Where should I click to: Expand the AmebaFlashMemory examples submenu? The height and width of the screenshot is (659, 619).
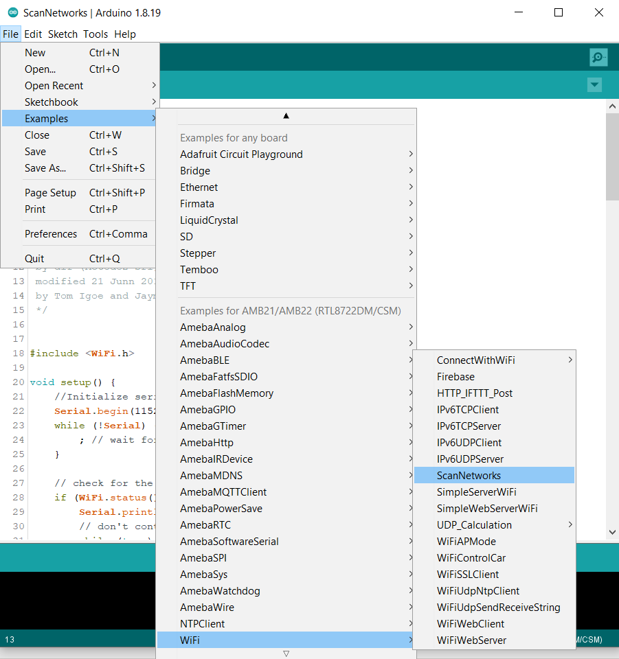click(286, 393)
